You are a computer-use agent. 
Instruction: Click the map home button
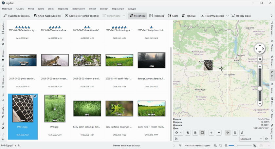pyautogui.click(x=260, y=59)
